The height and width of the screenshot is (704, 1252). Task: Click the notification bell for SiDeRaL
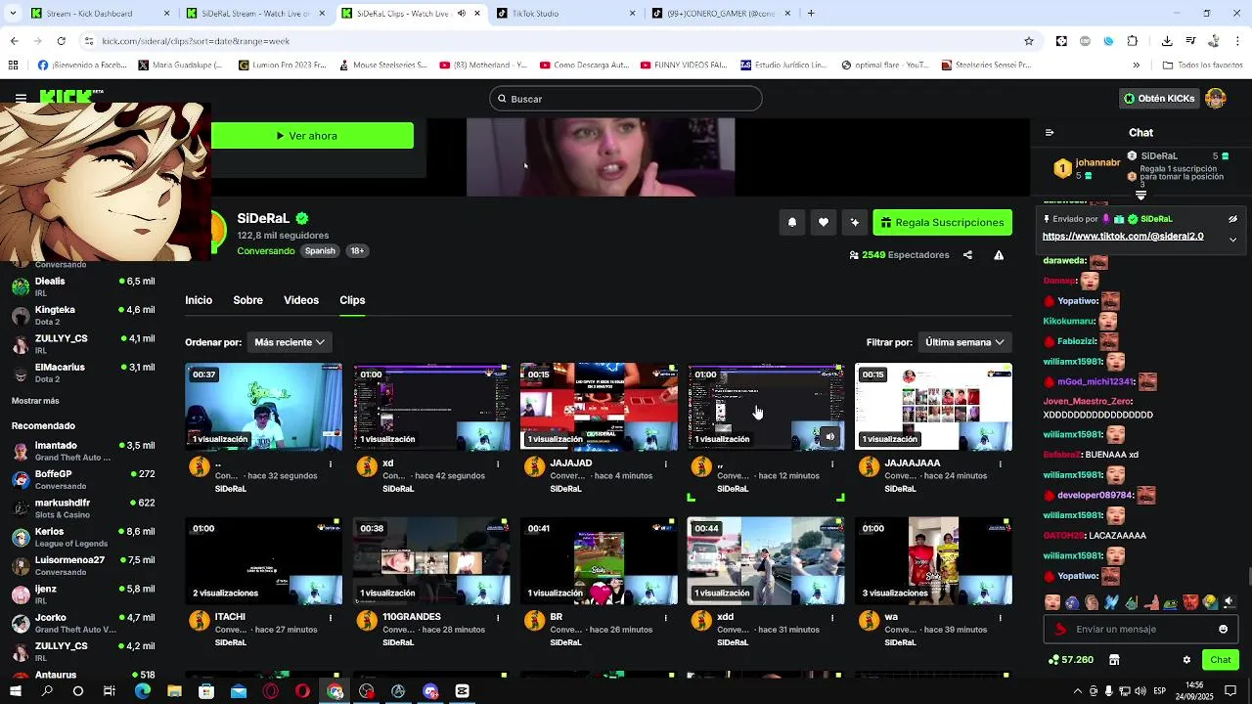click(x=792, y=223)
